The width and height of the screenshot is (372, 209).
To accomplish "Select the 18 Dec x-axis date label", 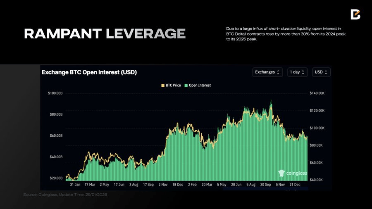I will click(178, 185).
